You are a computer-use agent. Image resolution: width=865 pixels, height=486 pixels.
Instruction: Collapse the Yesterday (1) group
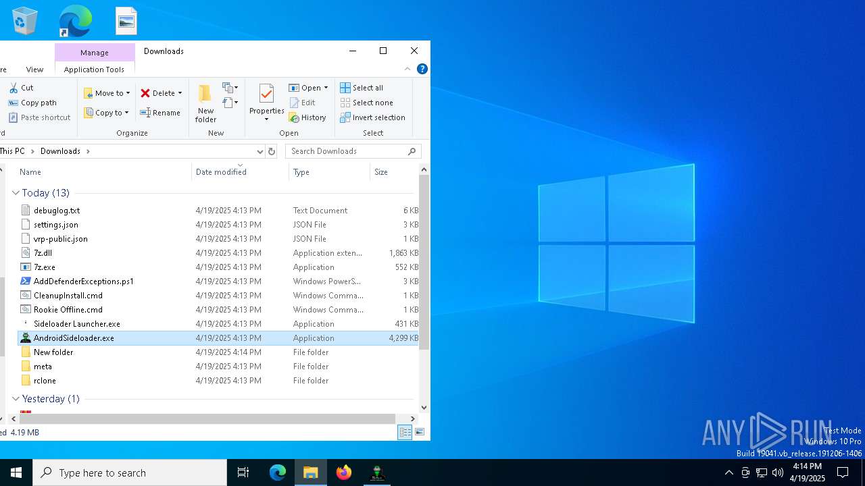tap(16, 399)
